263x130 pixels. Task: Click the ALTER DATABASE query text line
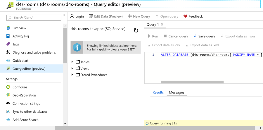click(212, 55)
